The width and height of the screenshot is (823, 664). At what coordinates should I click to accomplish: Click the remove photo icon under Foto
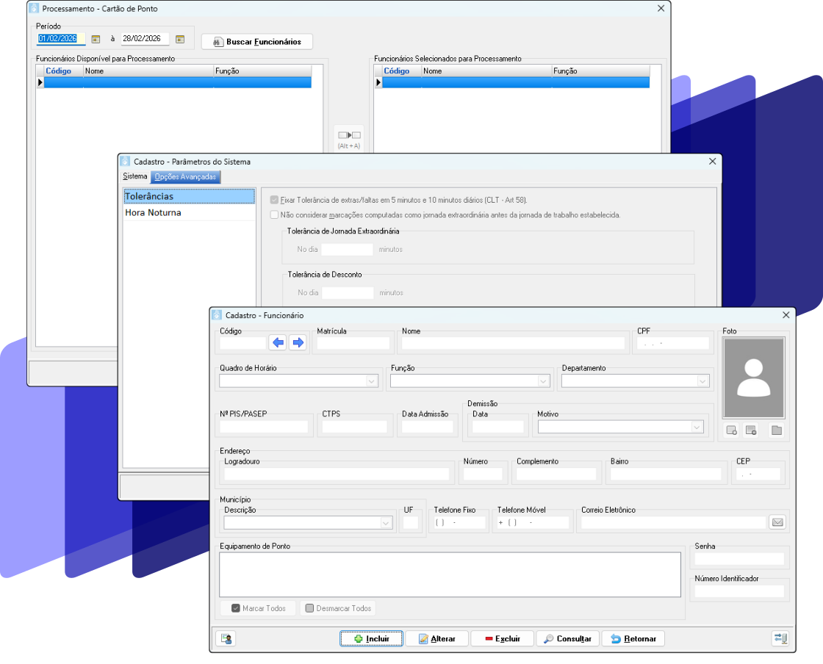pos(751,430)
